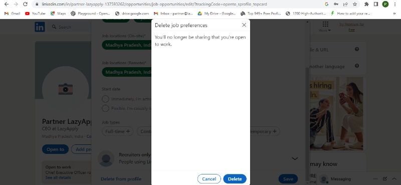Open the password key icon
This screenshot has height=185, width=401.
[336, 4]
